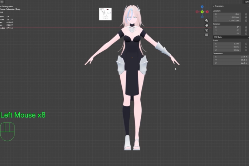The height and width of the screenshot is (166, 249).
Task: Click the blue Z axis gizmo ball
Action: click(202, 7)
